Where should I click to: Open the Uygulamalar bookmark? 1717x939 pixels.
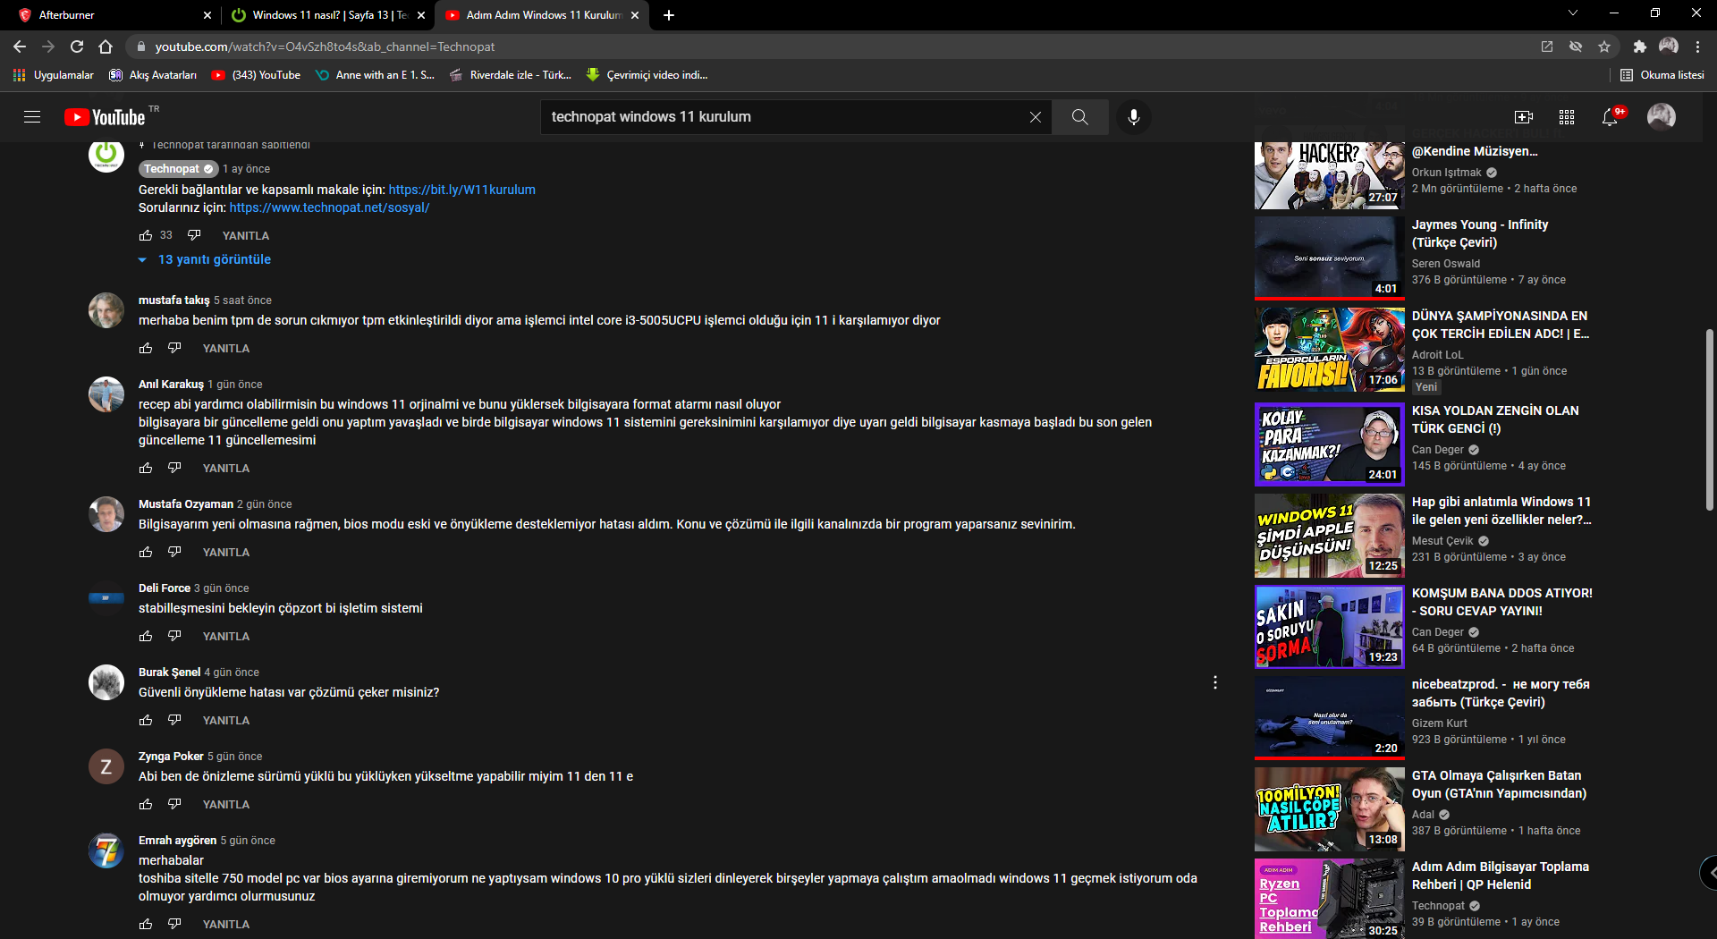click(54, 75)
